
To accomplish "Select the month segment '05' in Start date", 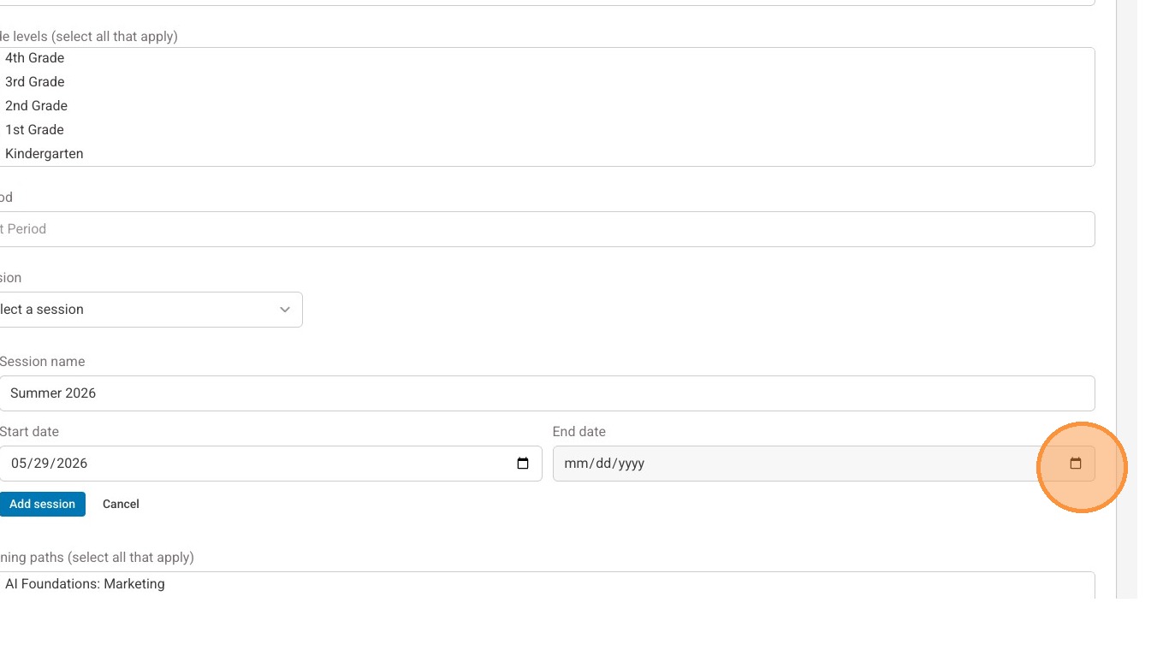I will (19, 464).
